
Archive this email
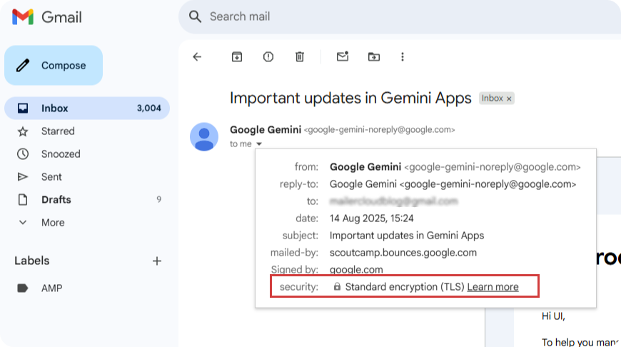pos(237,57)
